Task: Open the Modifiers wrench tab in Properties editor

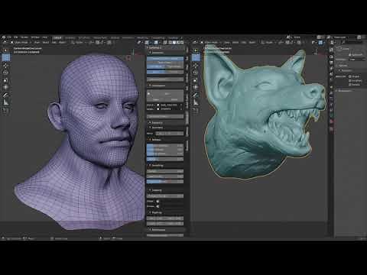Action: point(331,93)
